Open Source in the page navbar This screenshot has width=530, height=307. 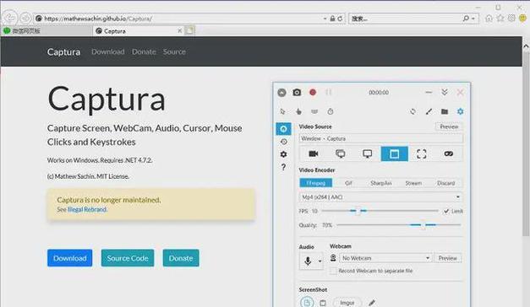(174, 51)
